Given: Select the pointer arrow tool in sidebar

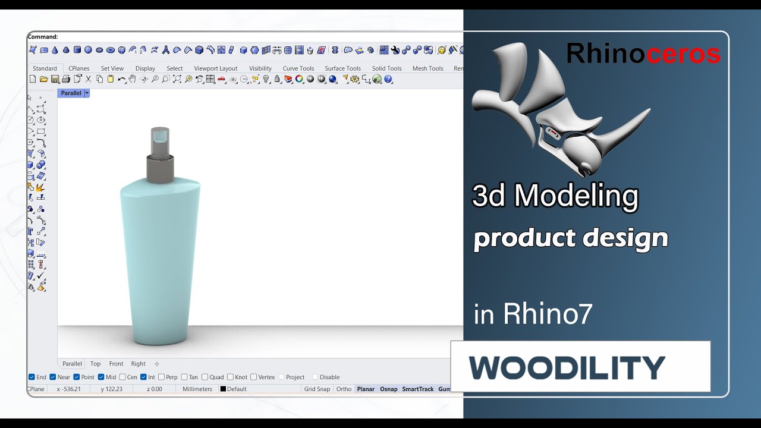Looking at the screenshot, I should [29, 97].
